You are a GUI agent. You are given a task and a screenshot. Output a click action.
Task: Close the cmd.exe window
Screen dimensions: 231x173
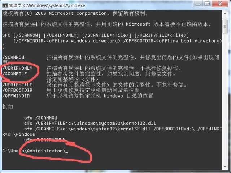[220, 4]
